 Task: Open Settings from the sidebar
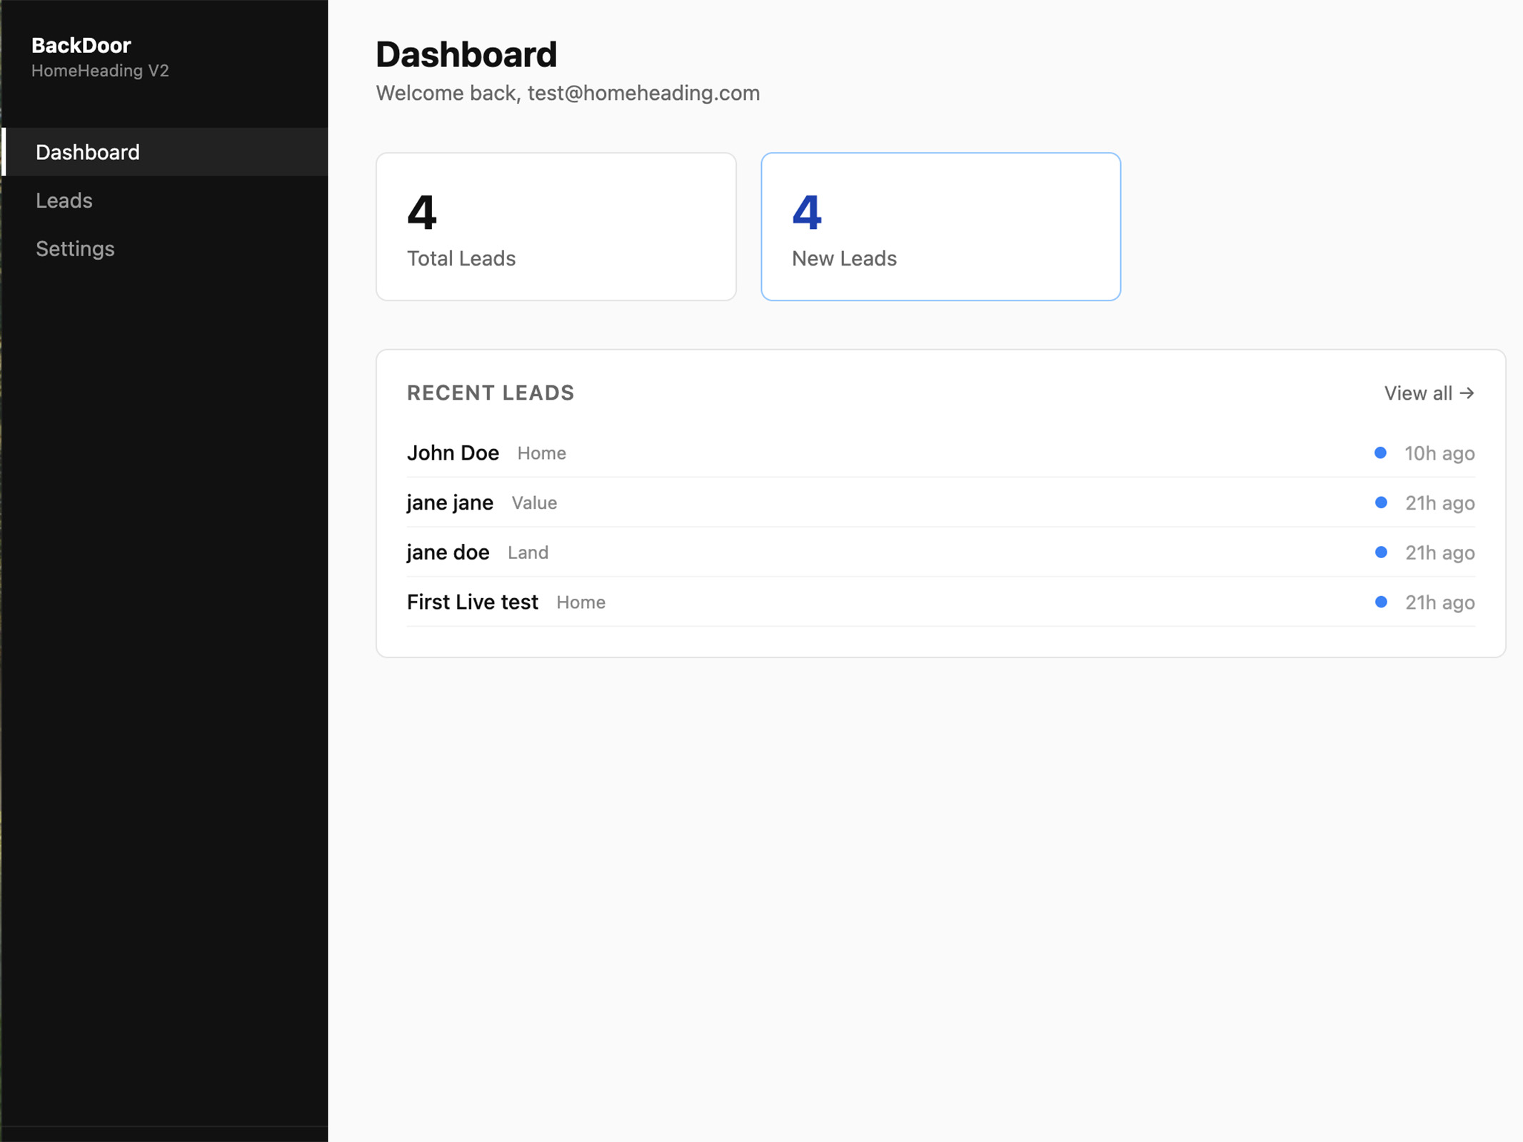point(75,249)
